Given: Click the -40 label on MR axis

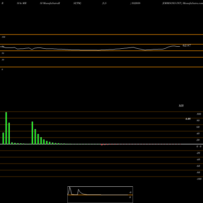Looking at the screenshot, I should (198, 160).
